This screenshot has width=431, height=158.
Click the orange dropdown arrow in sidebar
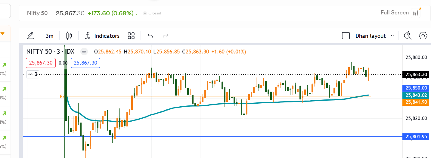click(2, 33)
